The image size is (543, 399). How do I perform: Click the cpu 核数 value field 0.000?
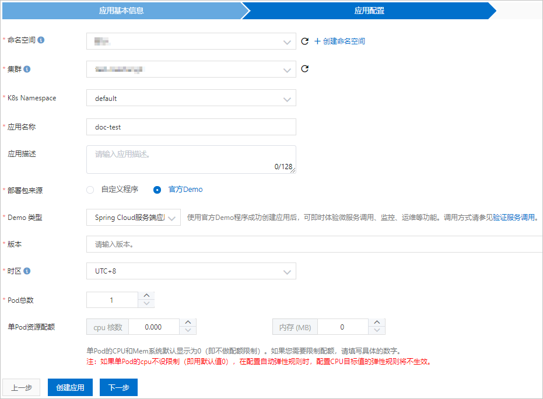154,327
